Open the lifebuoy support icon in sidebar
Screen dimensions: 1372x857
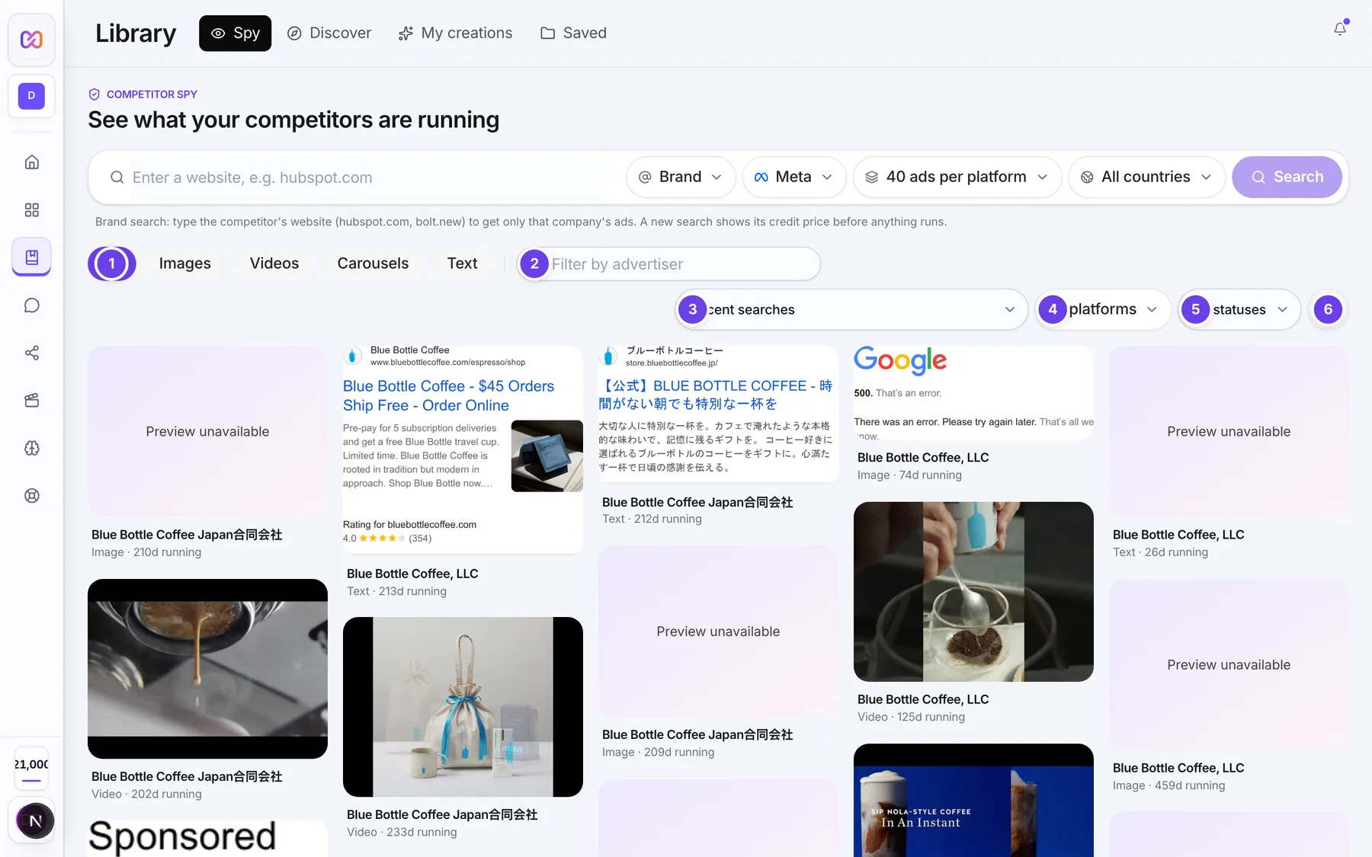[x=31, y=496]
